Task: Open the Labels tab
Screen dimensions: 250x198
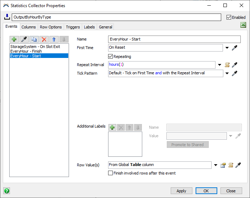Action: click(89, 27)
